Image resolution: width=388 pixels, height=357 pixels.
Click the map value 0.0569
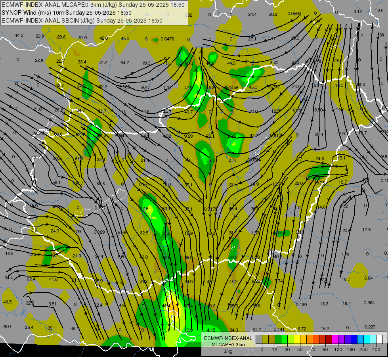294,13
